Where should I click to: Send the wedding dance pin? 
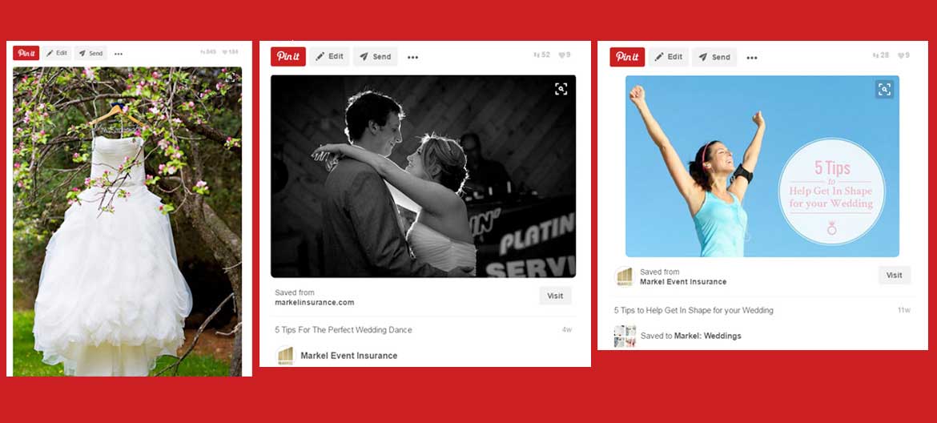pyautogui.click(x=375, y=57)
